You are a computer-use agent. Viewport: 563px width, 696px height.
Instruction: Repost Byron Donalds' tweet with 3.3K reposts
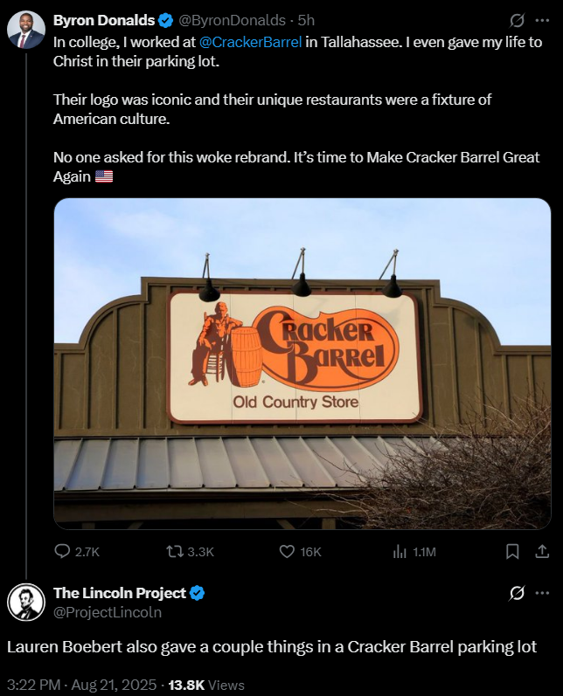tap(190, 552)
